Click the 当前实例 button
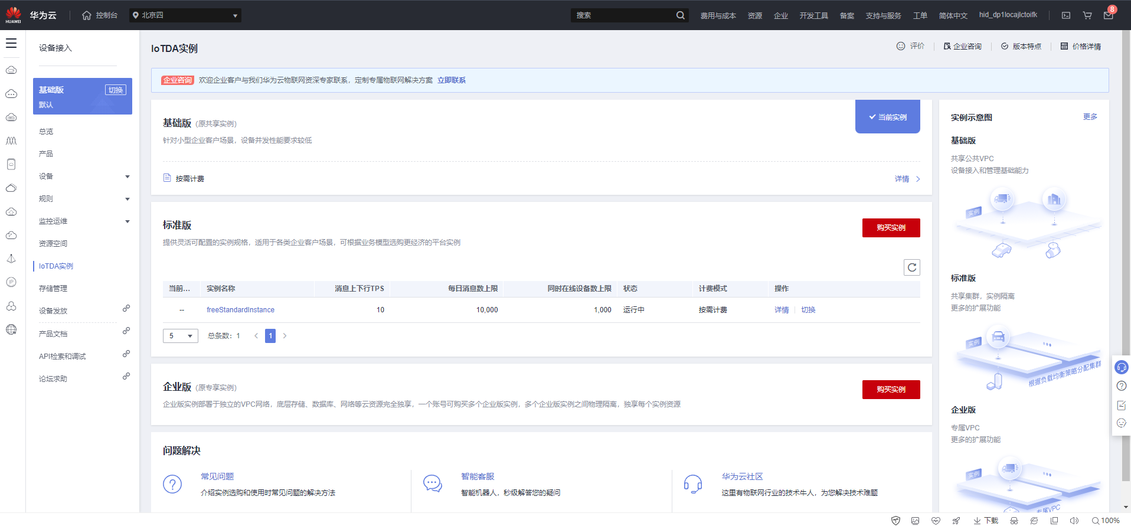The height and width of the screenshot is (526, 1131). tap(888, 117)
